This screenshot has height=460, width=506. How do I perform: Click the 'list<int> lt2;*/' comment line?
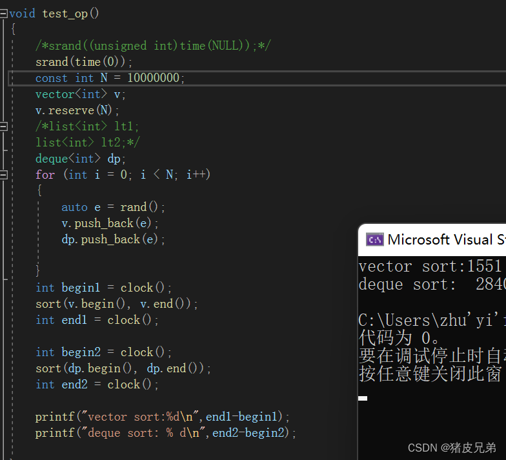click(88, 143)
